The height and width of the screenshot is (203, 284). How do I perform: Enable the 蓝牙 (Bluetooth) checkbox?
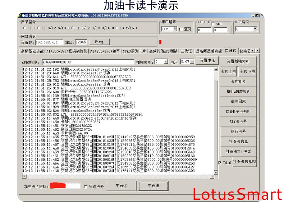[x=181, y=29]
